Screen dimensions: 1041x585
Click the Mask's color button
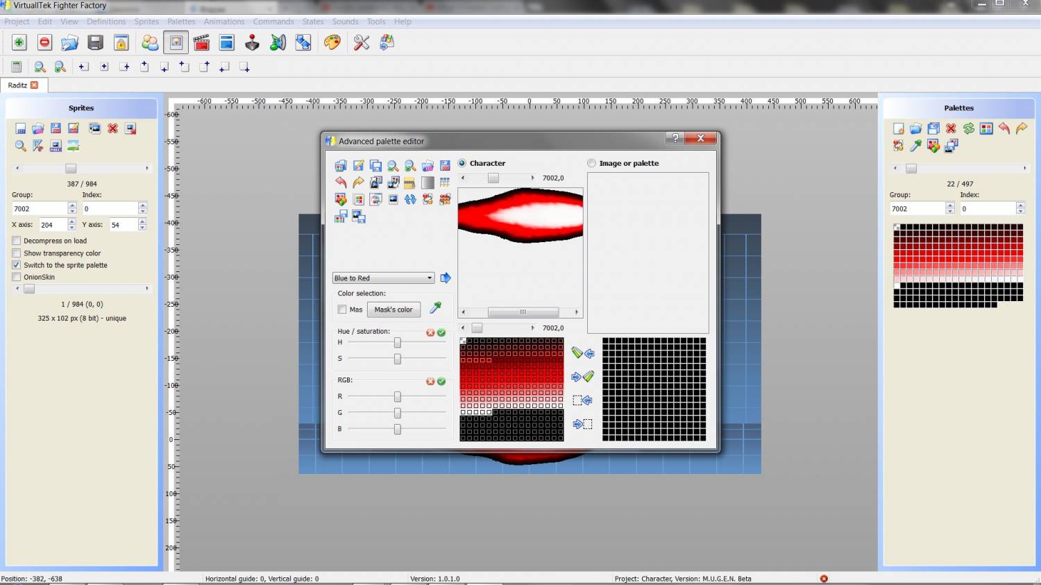[x=393, y=310]
